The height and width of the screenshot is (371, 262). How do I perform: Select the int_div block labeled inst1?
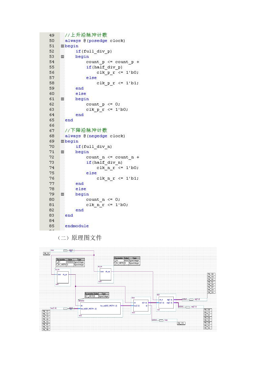63,277
